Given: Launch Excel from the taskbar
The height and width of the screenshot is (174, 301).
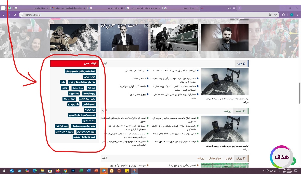Looking at the screenshot, I should 80,171.
